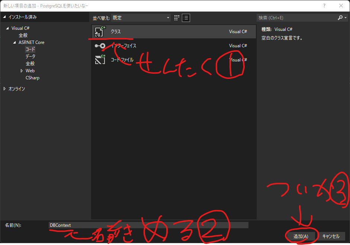350x245 pixels.
Task: Expand the Web node
Action: (22, 70)
